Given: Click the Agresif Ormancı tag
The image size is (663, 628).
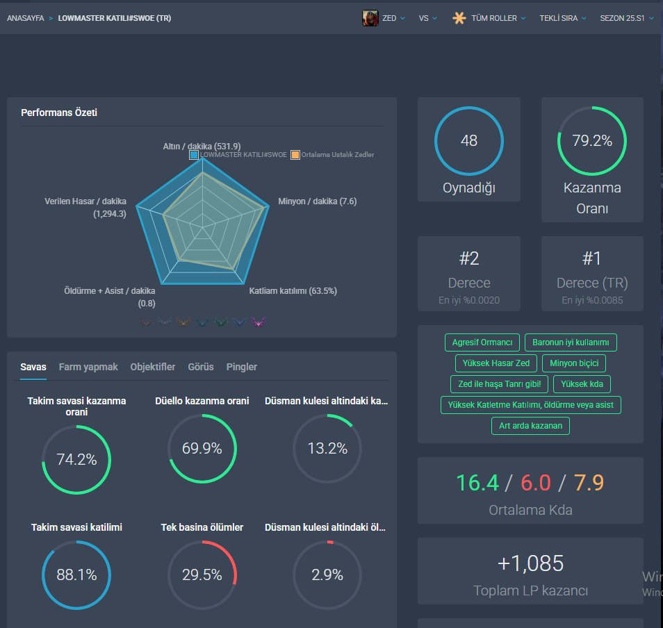Looking at the screenshot, I should pos(482,342).
